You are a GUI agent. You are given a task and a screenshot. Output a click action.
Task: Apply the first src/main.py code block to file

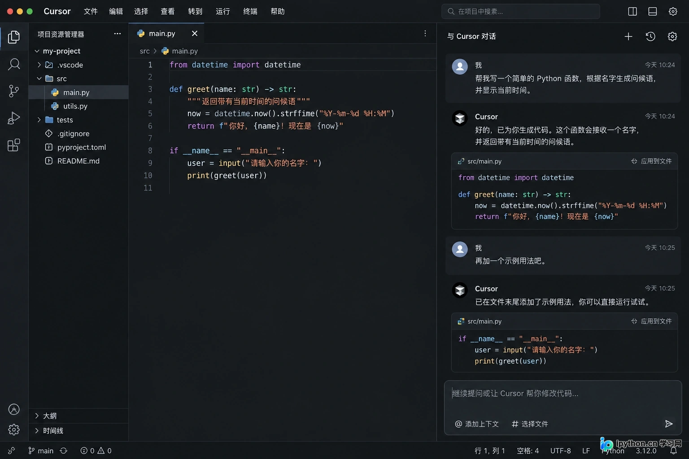coord(651,161)
